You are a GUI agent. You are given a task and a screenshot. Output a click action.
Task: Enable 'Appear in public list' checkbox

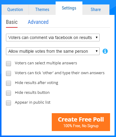(8, 103)
